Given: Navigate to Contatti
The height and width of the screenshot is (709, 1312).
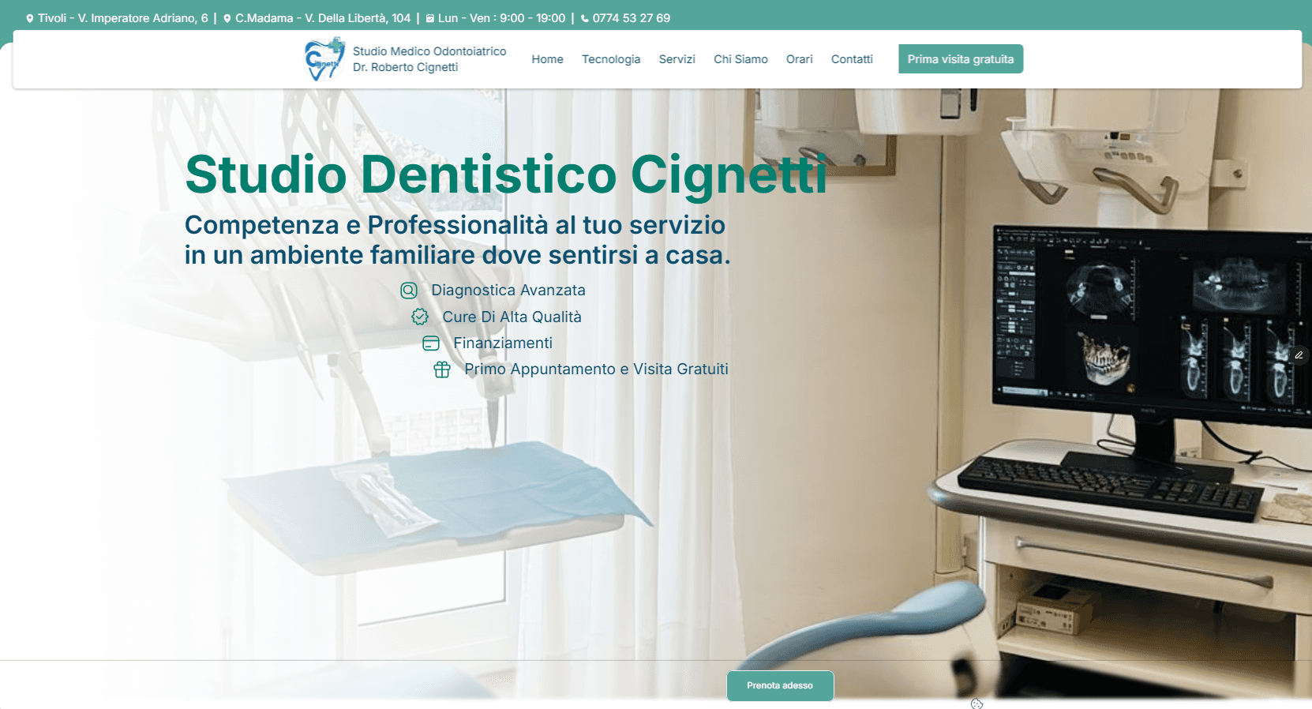Looking at the screenshot, I should 852,59.
